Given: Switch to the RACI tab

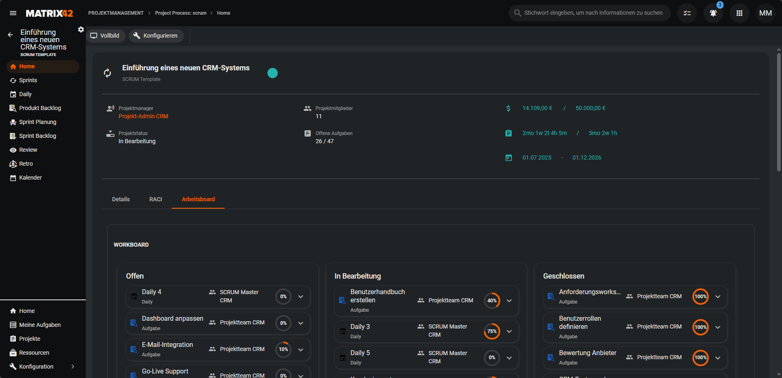Looking at the screenshot, I should 155,199.
